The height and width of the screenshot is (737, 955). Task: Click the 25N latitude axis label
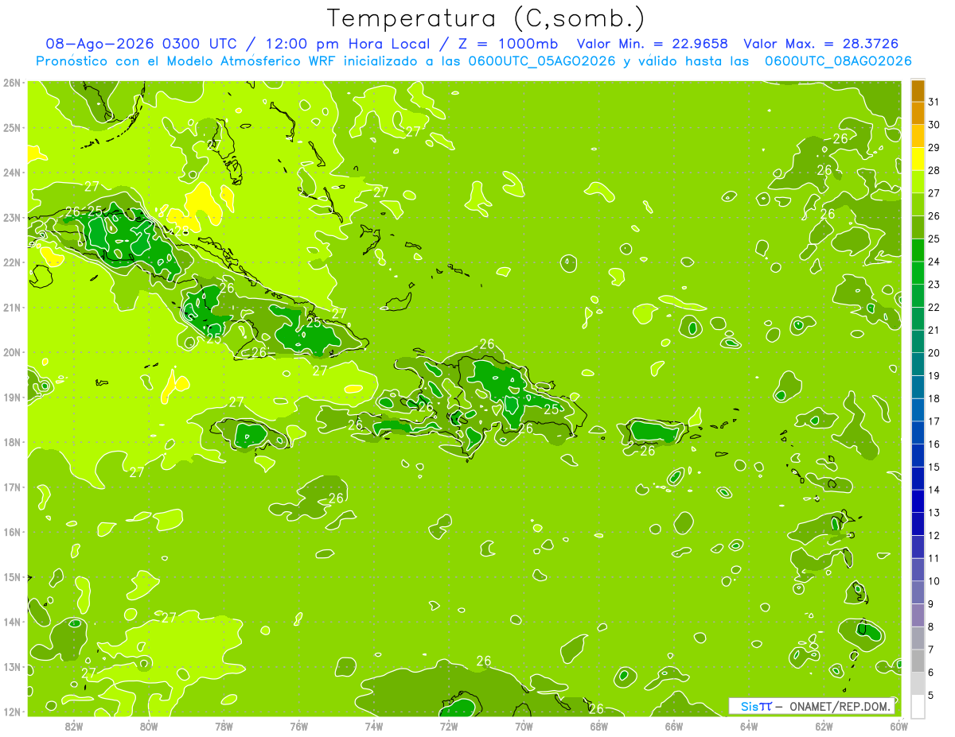[x=12, y=127]
